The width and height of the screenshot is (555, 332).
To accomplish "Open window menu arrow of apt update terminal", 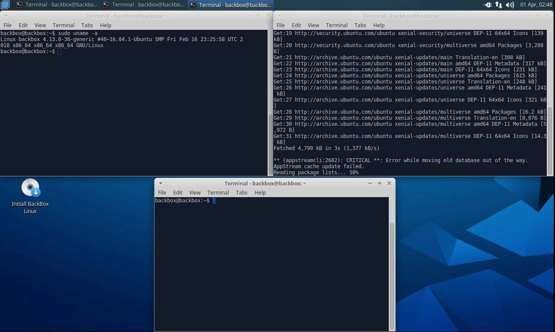I will (x=279, y=16).
